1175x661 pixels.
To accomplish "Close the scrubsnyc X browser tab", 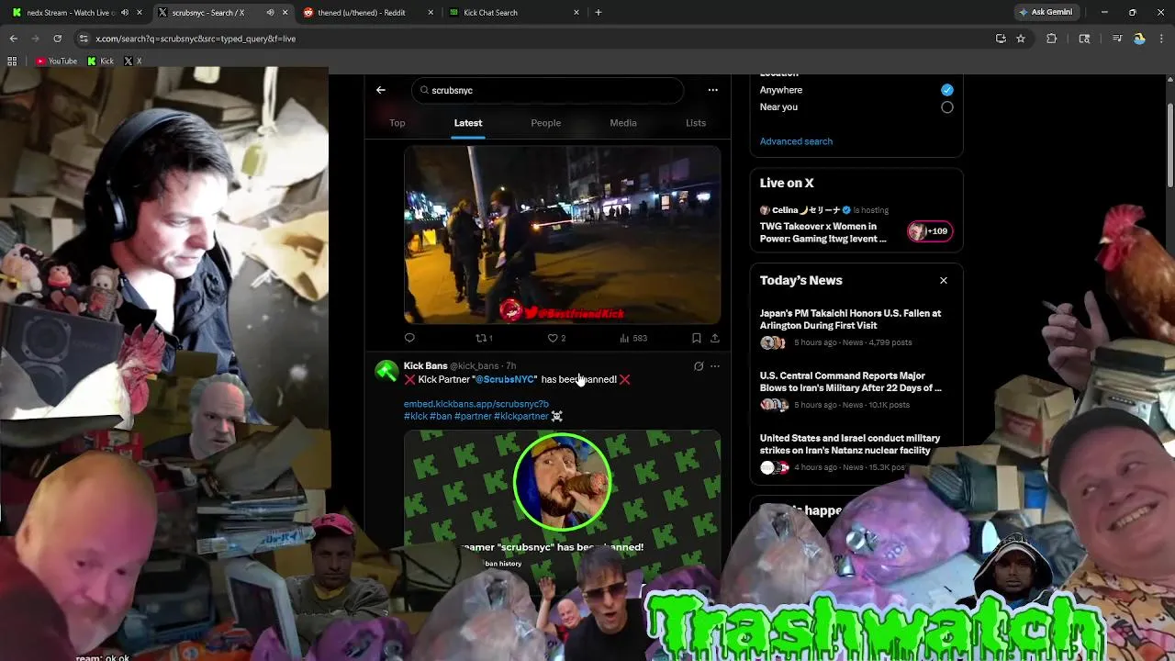I will [x=285, y=12].
